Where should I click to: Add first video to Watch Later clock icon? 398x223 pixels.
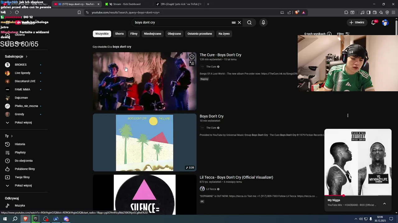coord(192,57)
